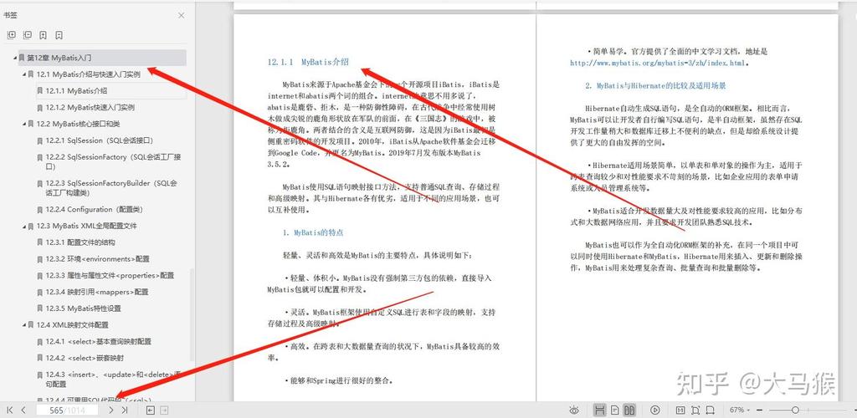The image size is (857, 418).
Task: Open bookmark 12.3.2 环境<environments>配置
Action: pos(97,258)
